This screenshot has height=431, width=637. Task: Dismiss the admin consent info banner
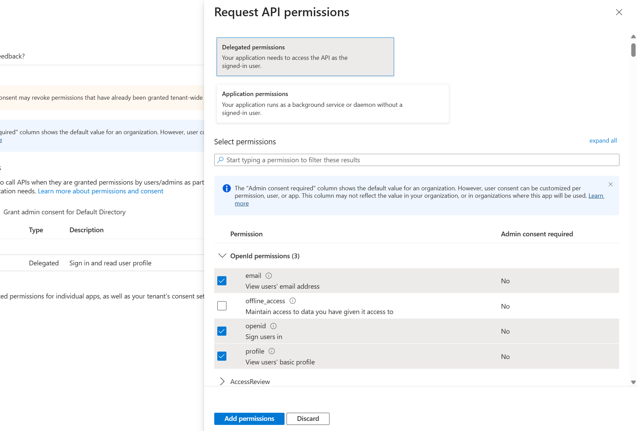[611, 185]
